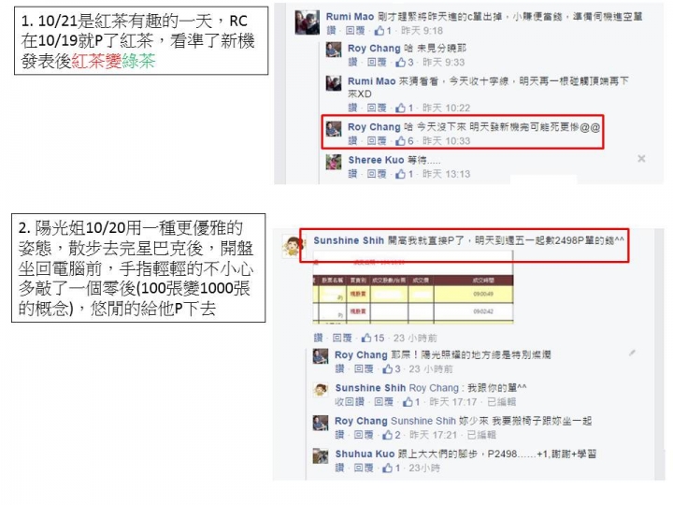
Task: Click 回覆 below Sunshine Shih's main post
Action: point(342,338)
